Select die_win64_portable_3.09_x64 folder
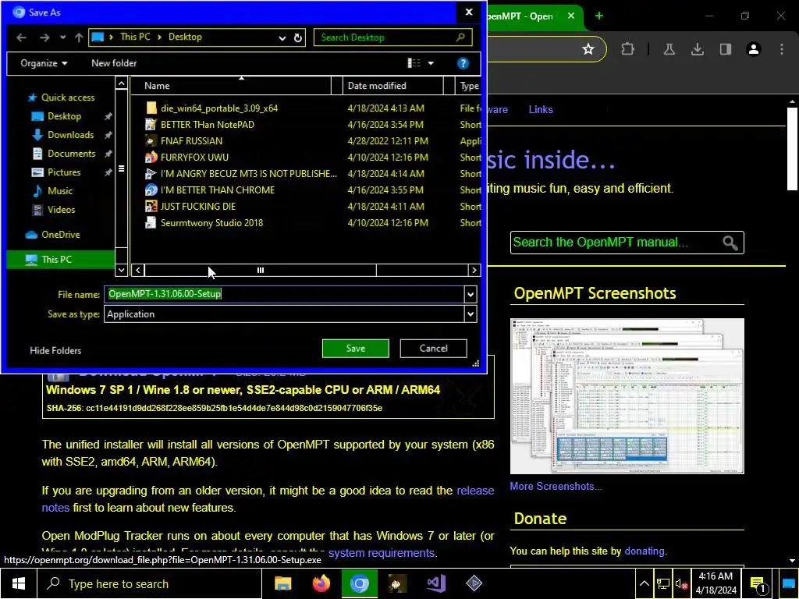The width and height of the screenshot is (799, 599). click(x=219, y=108)
